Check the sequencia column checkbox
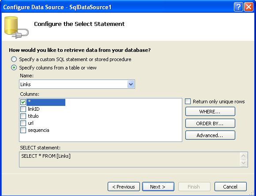Viewport: 256px width, 196px height. [23, 130]
